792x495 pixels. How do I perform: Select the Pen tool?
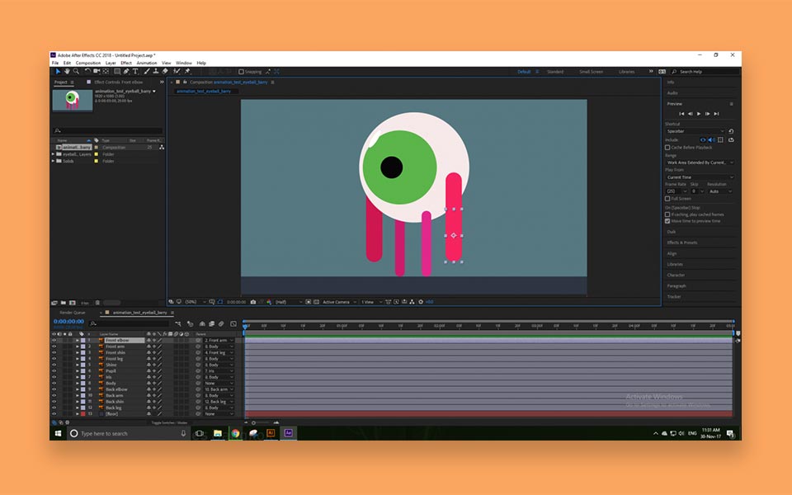125,72
